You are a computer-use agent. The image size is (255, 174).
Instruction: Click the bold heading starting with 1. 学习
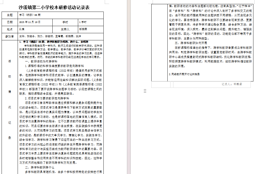[x=54, y=42]
